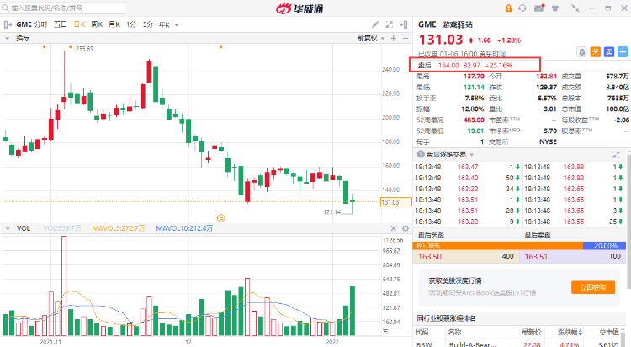Click the 80.00% orange bid ratio bar
Viewport: 631px width, 347px height.
click(498, 246)
